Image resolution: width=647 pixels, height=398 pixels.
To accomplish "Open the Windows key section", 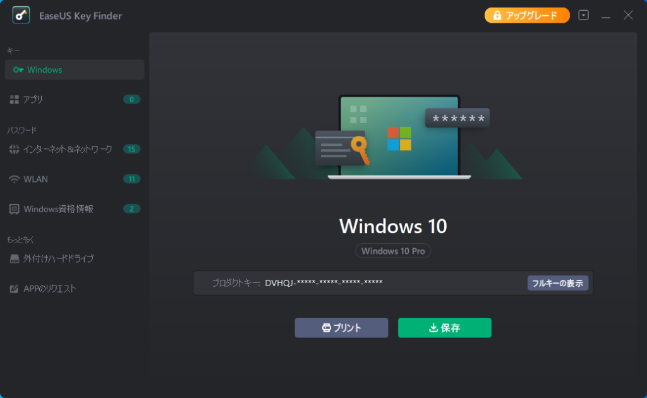I will click(x=75, y=69).
